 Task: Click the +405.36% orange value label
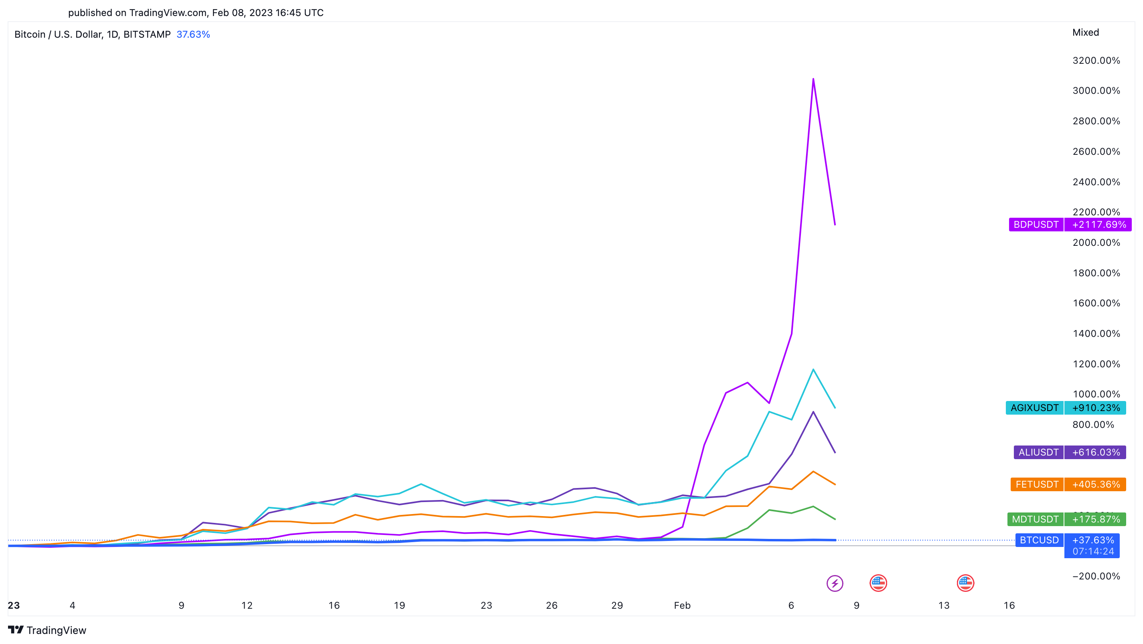point(1096,484)
